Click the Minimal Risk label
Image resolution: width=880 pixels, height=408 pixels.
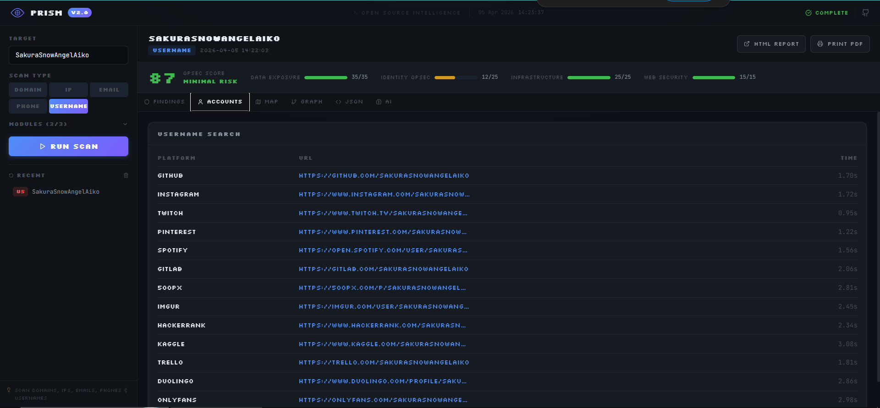click(x=210, y=82)
